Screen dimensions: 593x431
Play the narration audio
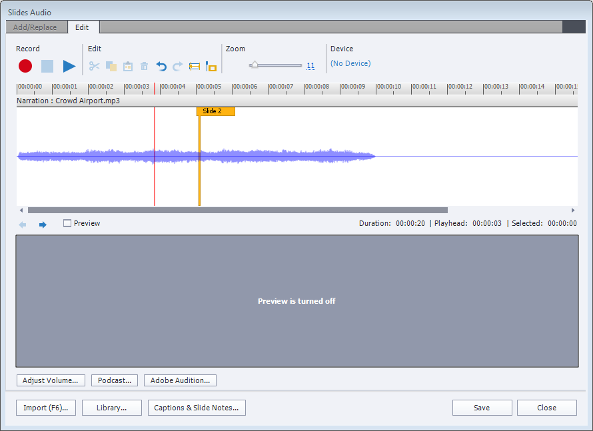pos(69,66)
